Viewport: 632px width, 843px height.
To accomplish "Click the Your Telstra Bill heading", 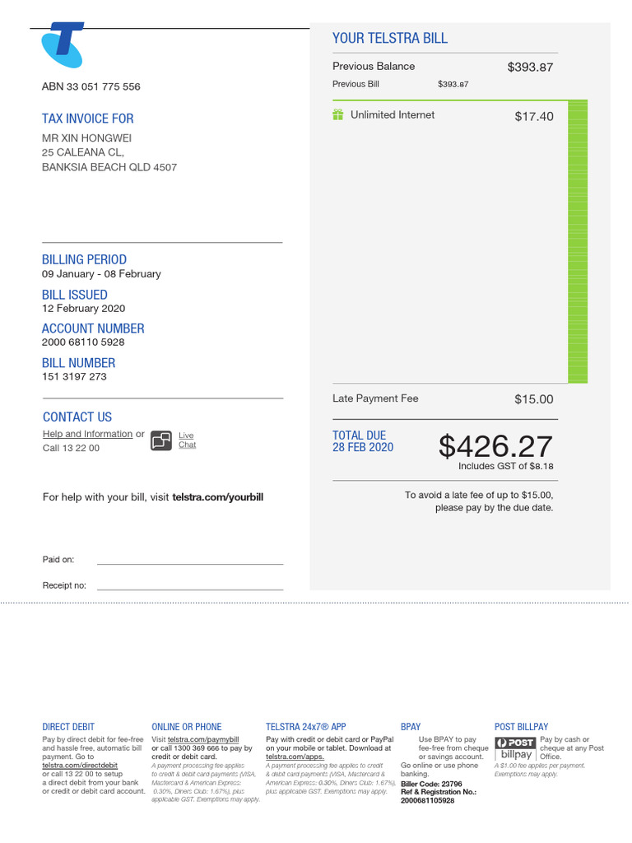I will [390, 38].
